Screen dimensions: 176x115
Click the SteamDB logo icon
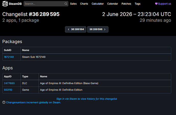click(5, 4)
